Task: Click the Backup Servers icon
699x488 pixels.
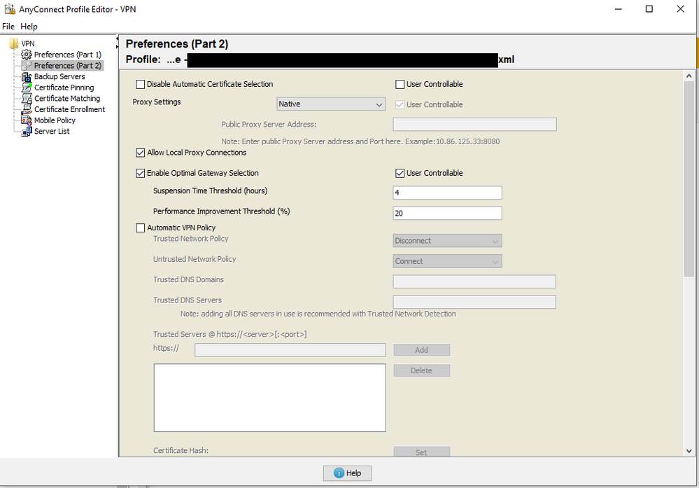Action: 27,77
